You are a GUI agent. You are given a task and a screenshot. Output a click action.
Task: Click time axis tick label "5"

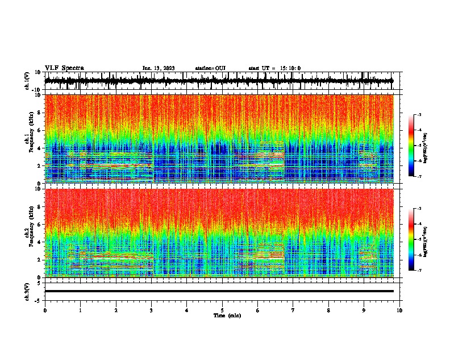coord(222,310)
